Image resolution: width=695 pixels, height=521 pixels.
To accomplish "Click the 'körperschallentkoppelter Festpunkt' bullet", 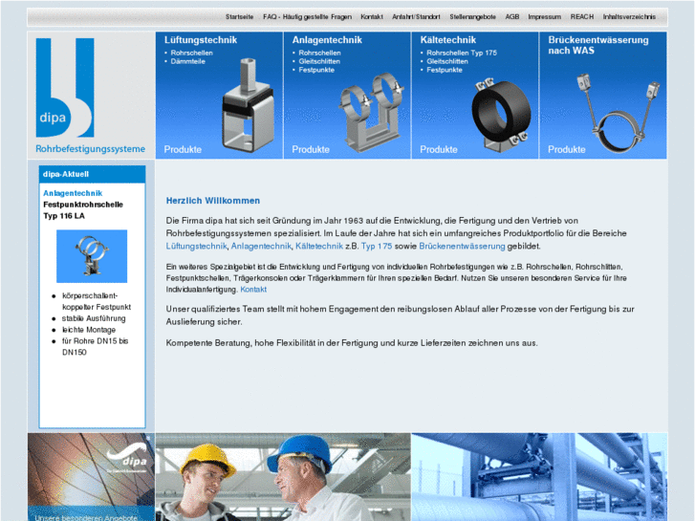I will (x=97, y=301).
